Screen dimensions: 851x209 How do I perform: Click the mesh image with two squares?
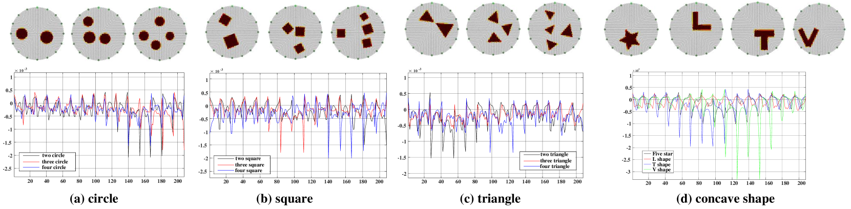233,33
